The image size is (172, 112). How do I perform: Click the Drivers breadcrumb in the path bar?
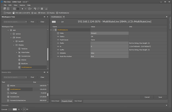[x=42, y=13]
